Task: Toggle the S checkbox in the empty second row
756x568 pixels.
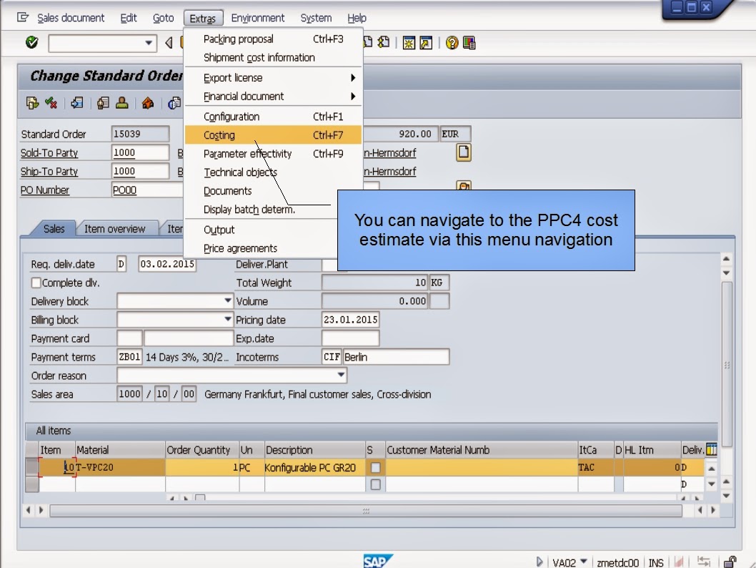Action: pos(375,484)
